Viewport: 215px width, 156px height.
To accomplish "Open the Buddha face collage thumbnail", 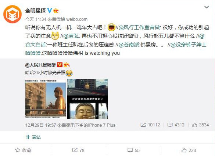I will click(87, 99).
